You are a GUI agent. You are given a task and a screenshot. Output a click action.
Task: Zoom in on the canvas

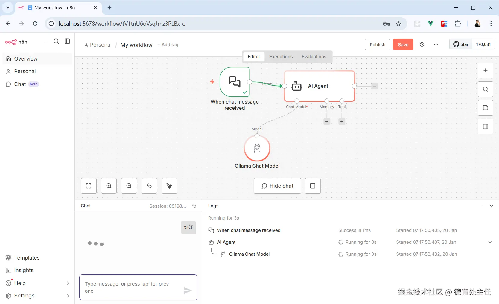(x=109, y=186)
